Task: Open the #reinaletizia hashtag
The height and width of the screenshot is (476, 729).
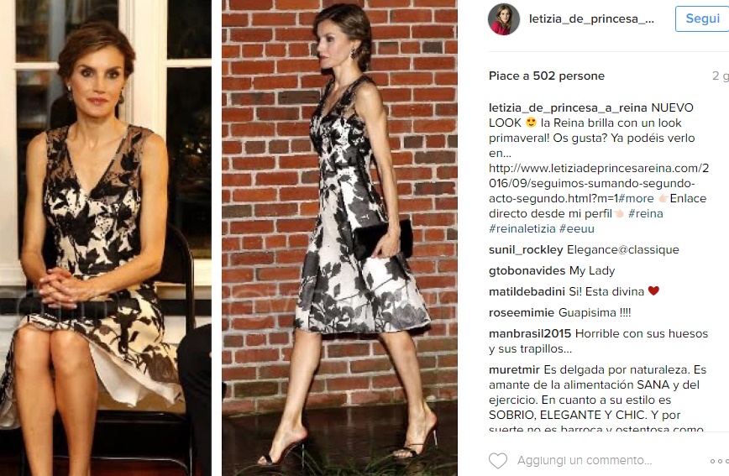Action: pos(522,228)
